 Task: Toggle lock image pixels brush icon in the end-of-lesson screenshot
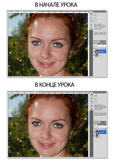coord(102,129)
